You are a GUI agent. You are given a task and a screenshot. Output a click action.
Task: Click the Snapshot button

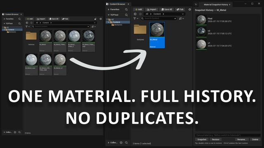[202, 139]
